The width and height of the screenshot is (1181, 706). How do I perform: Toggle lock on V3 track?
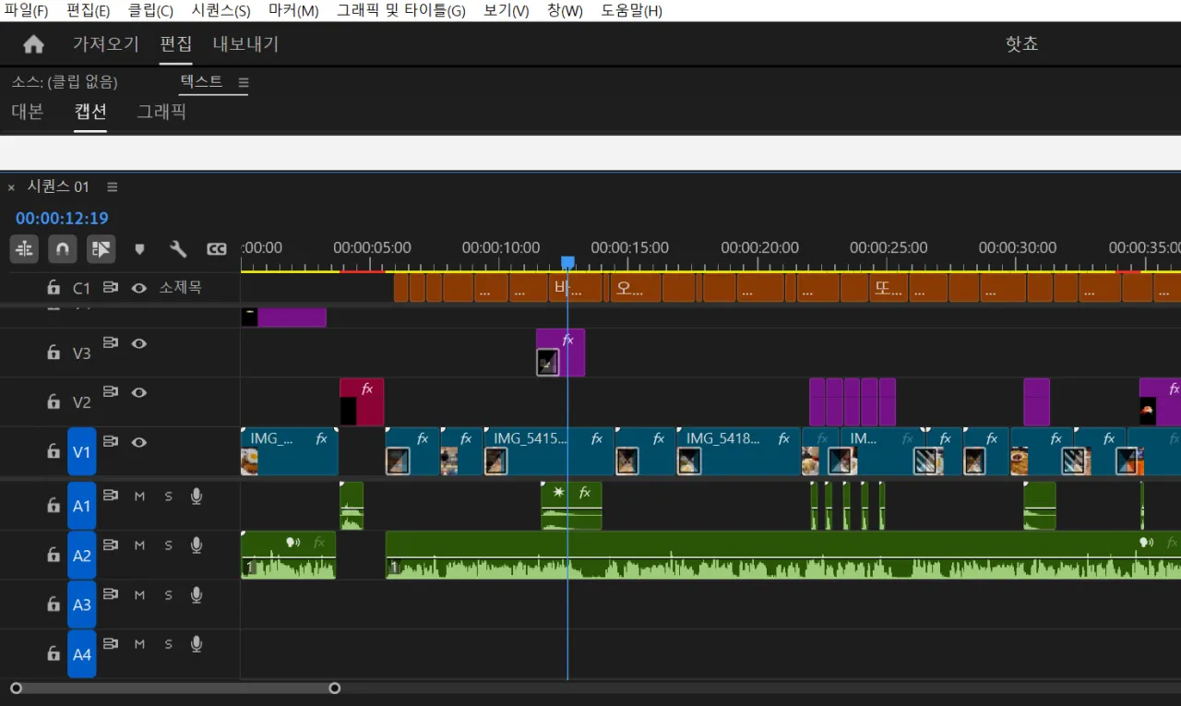point(54,353)
